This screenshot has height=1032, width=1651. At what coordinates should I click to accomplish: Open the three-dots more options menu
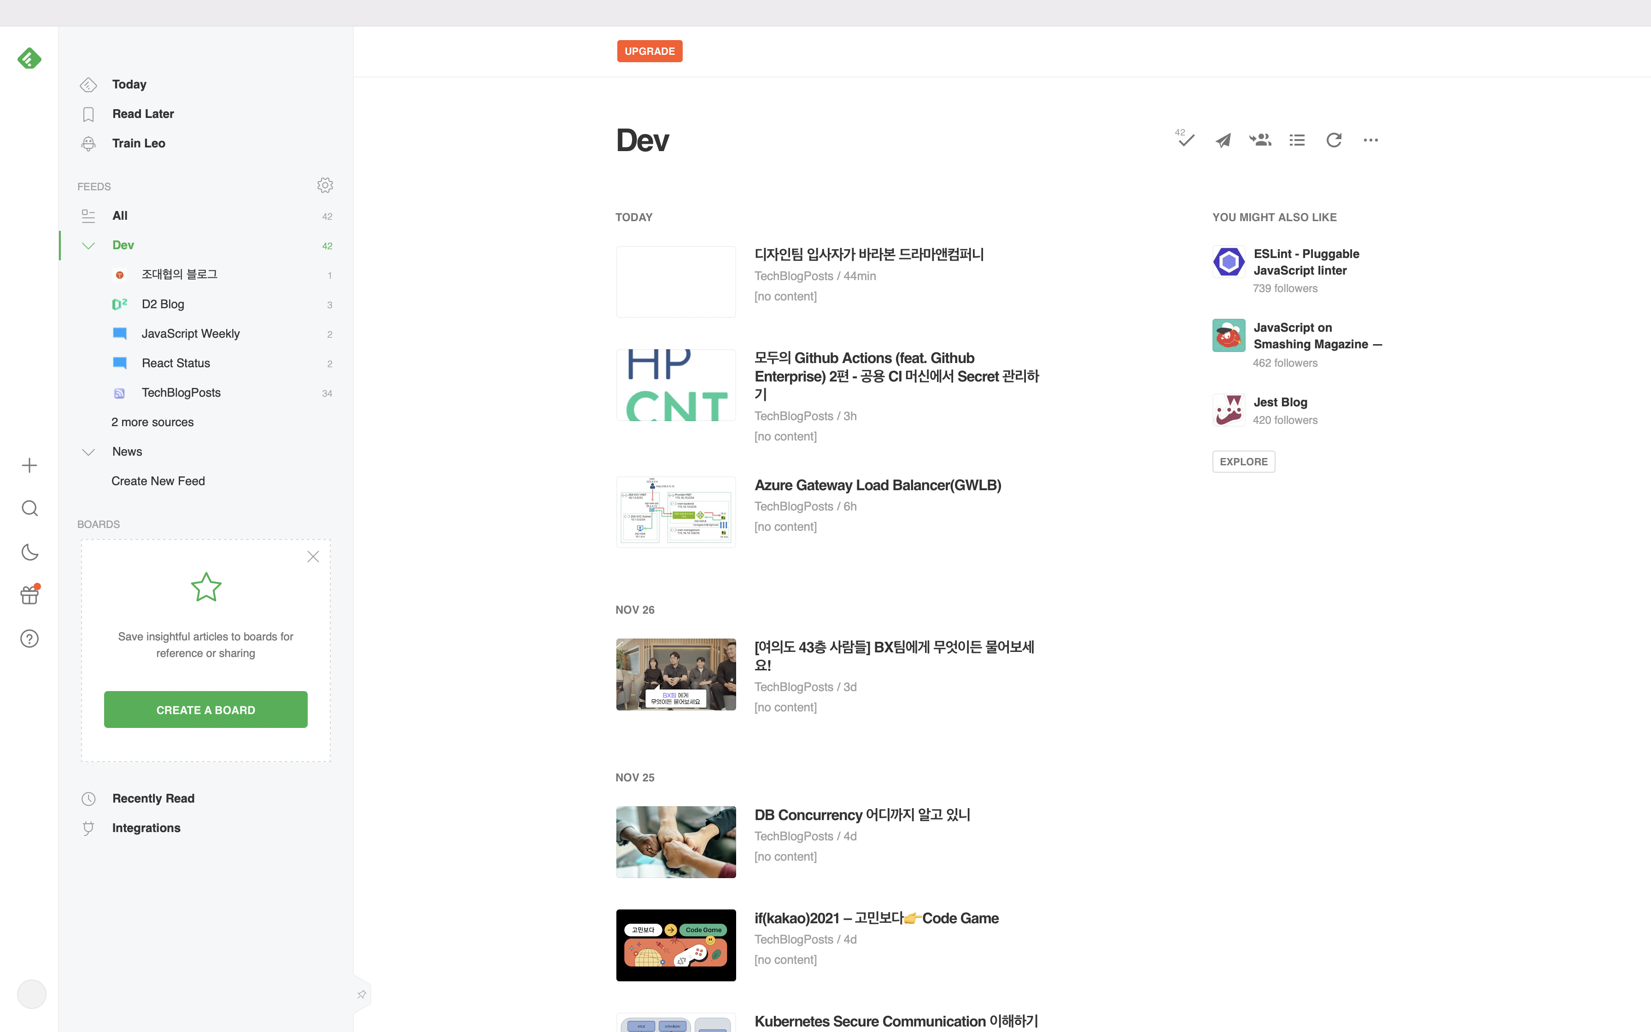pos(1370,140)
